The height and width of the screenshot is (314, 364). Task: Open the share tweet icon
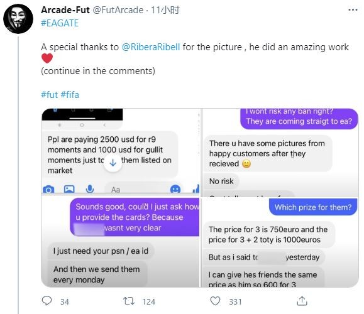[302, 301]
